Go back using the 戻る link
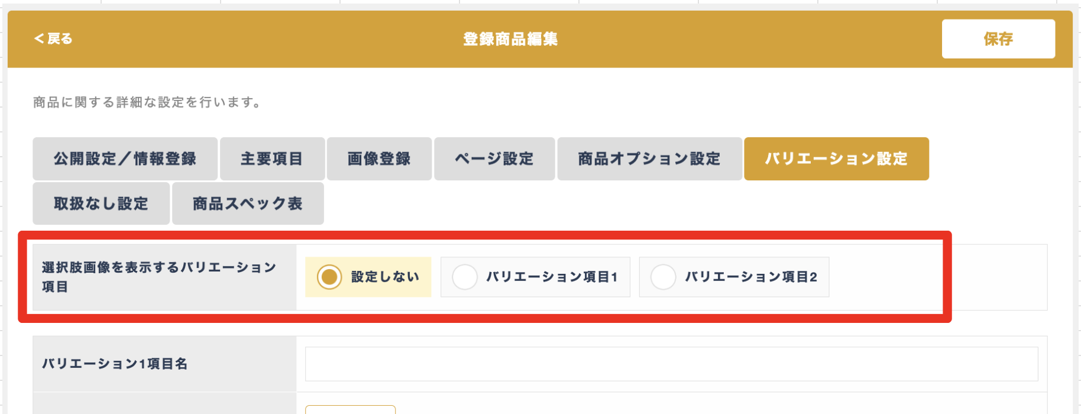Screen dimensions: 1081x414 point(53,39)
